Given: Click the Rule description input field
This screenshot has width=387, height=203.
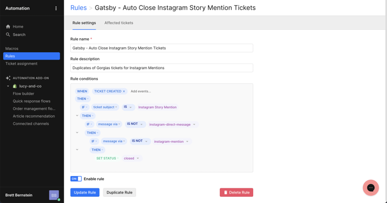Looking at the screenshot, I should pyautogui.click(x=161, y=68).
